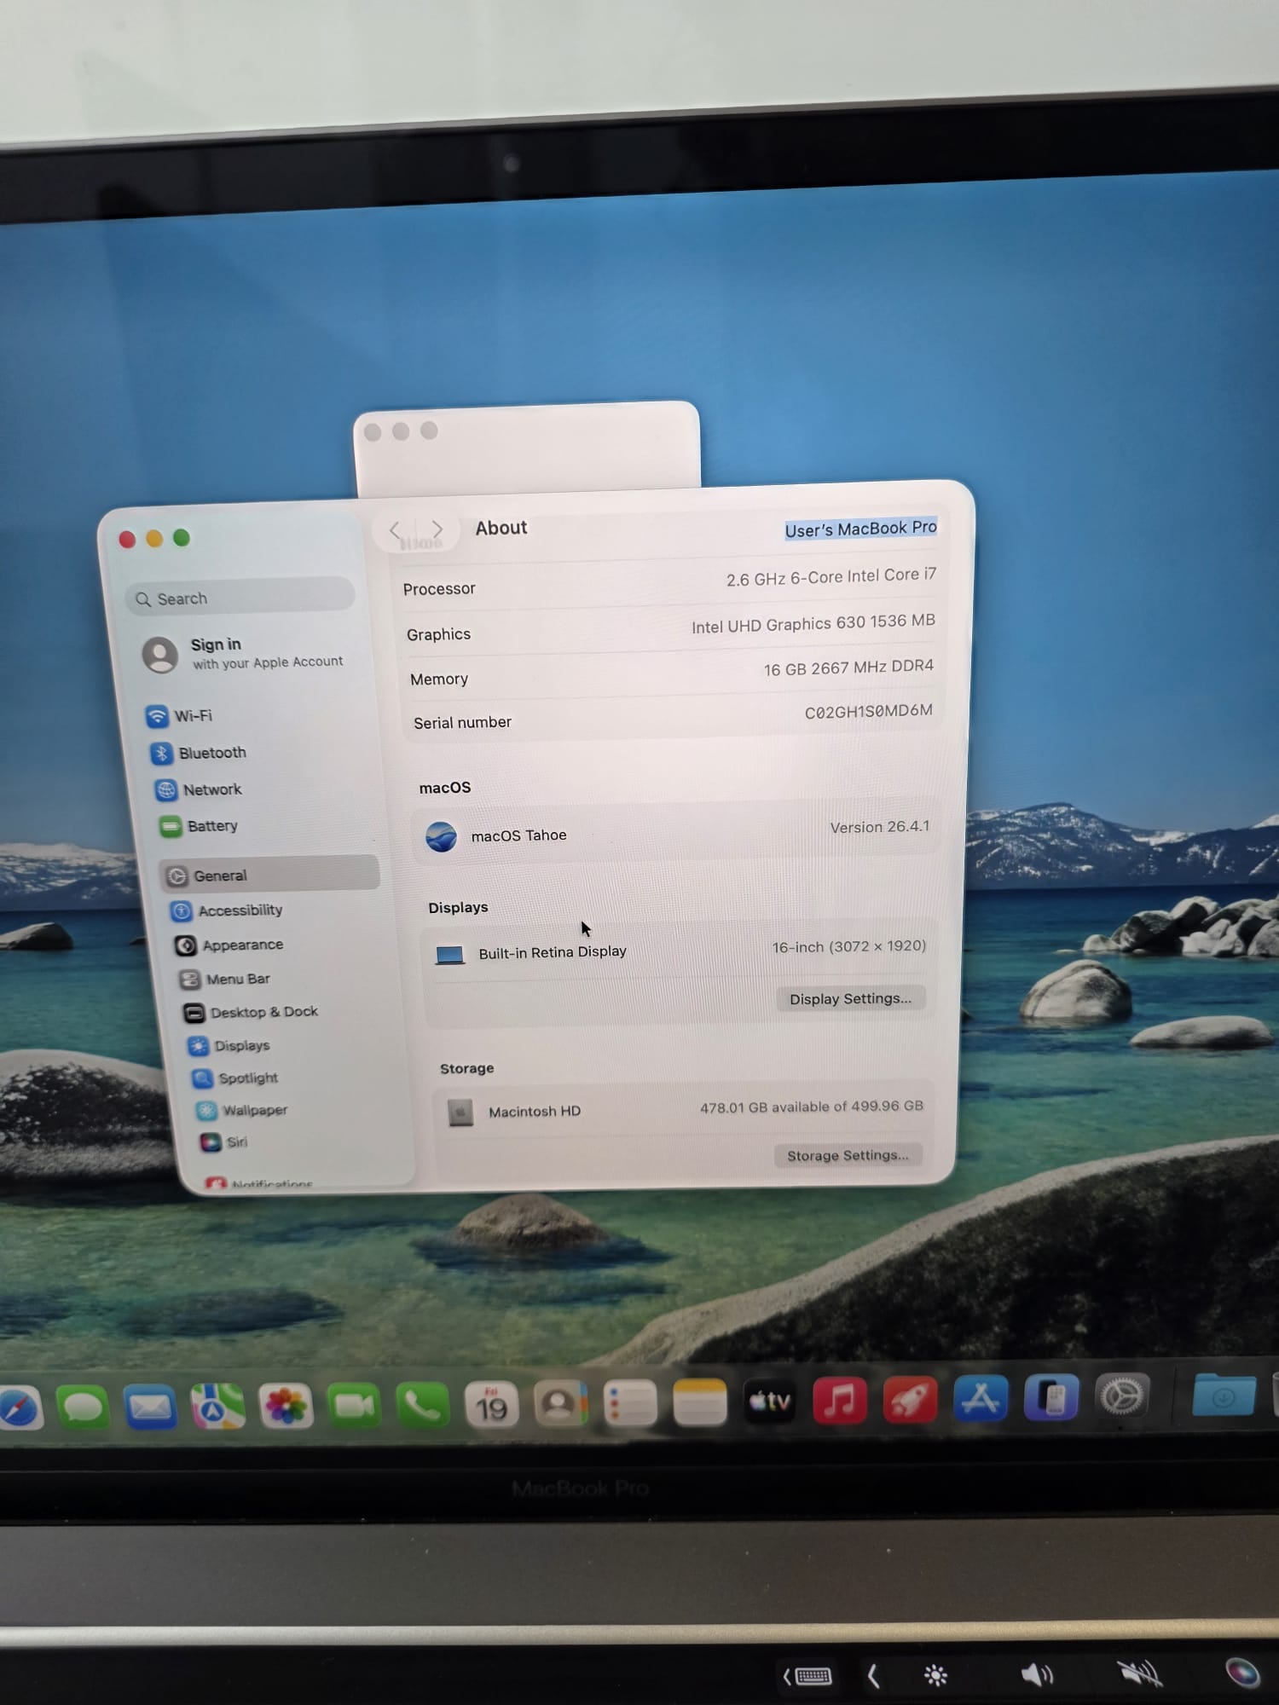This screenshot has height=1705, width=1279.
Task: Tap the brightness icon on Touch Bar
Action: click(935, 1675)
